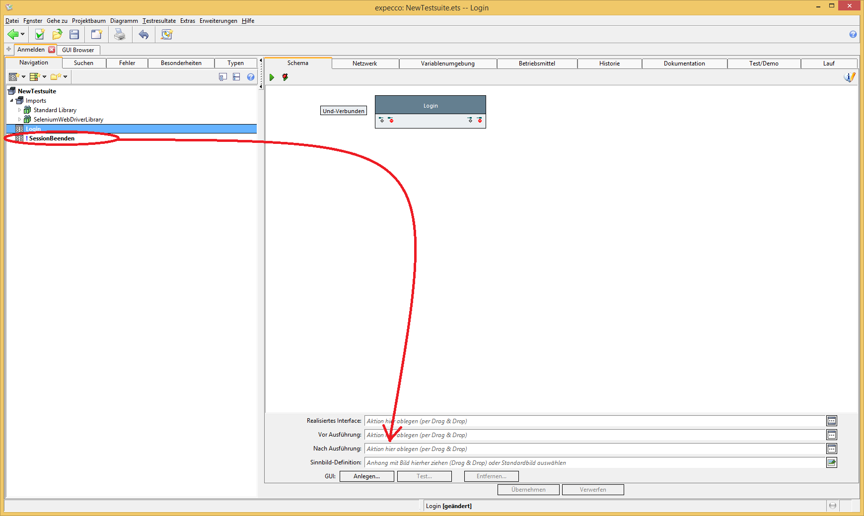Switch to the Netzwerk tab
This screenshot has width=864, height=516.
[x=364, y=64]
